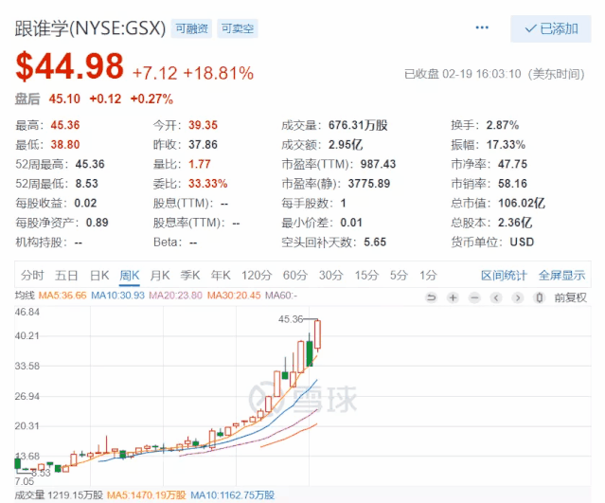Open the 前复权 adjustment option
This screenshot has width=605, height=503.
pyautogui.click(x=571, y=297)
